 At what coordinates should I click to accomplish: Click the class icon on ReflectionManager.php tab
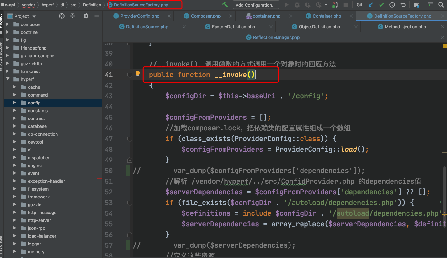(249, 37)
